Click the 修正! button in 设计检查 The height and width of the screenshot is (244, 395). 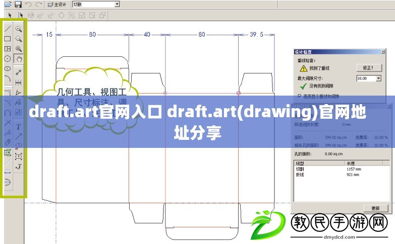pyautogui.click(x=369, y=68)
